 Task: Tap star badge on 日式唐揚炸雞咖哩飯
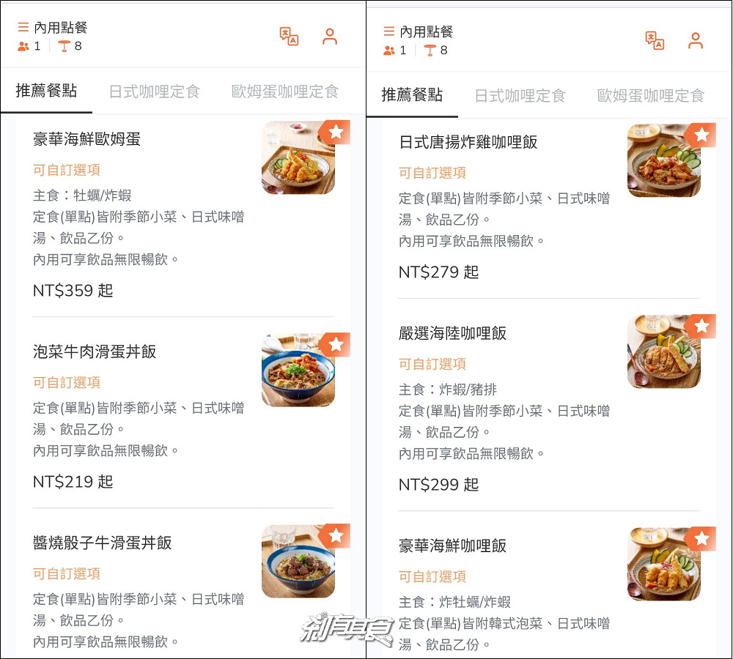click(x=700, y=135)
